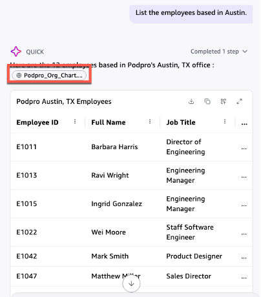Click the name Mark Smith
The image size is (261, 297).
pyautogui.click(x=110, y=256)
